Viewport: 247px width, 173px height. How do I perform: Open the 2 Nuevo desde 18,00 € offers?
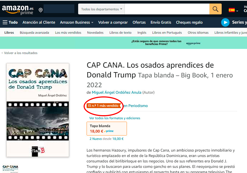coord(106,139)
